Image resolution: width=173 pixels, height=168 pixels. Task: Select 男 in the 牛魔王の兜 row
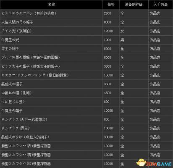[122, 40]
